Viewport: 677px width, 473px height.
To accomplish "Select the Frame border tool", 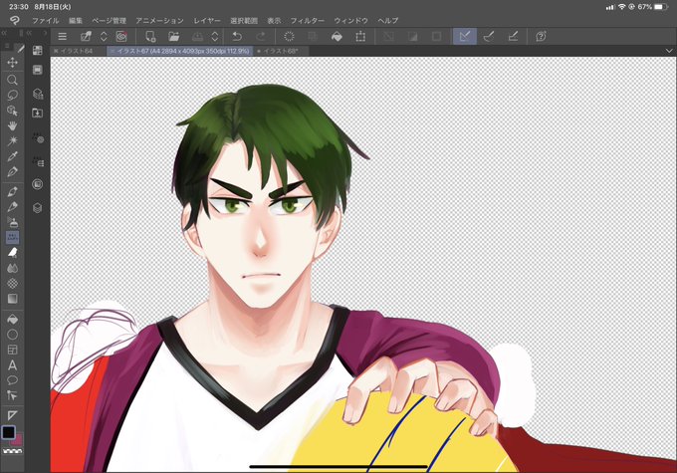I will coord(12,350).
